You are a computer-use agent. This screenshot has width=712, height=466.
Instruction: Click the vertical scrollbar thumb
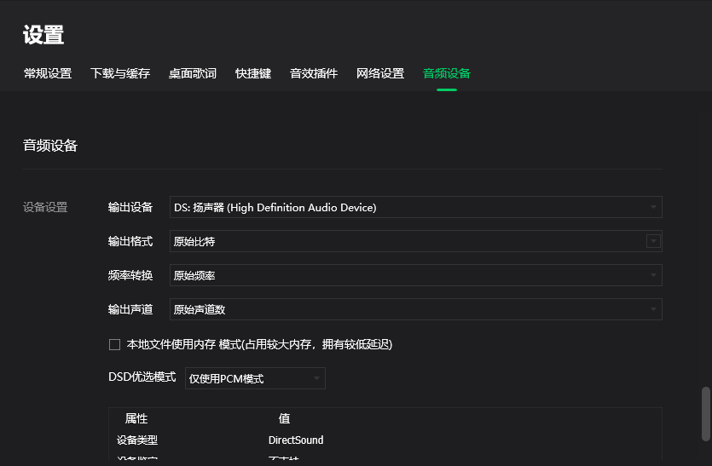[x=706, y=414]
